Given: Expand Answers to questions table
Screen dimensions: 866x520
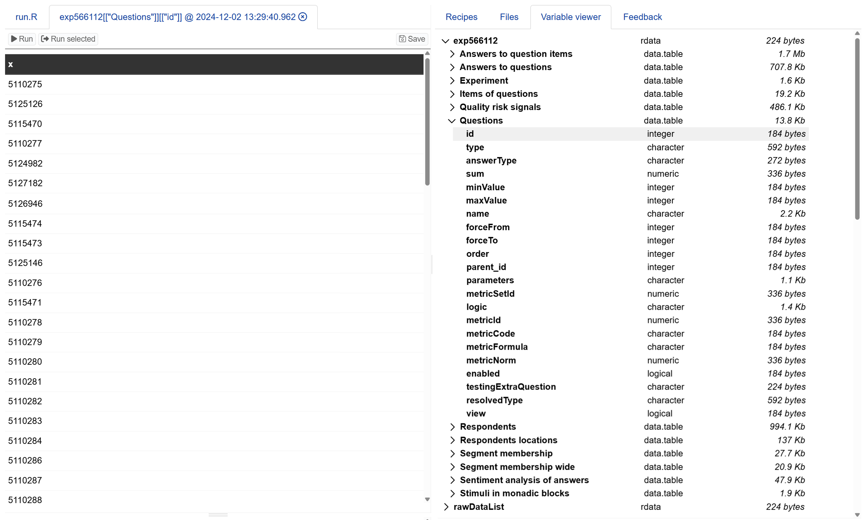Looking at the screenshot, I should [x=452, y=67].
